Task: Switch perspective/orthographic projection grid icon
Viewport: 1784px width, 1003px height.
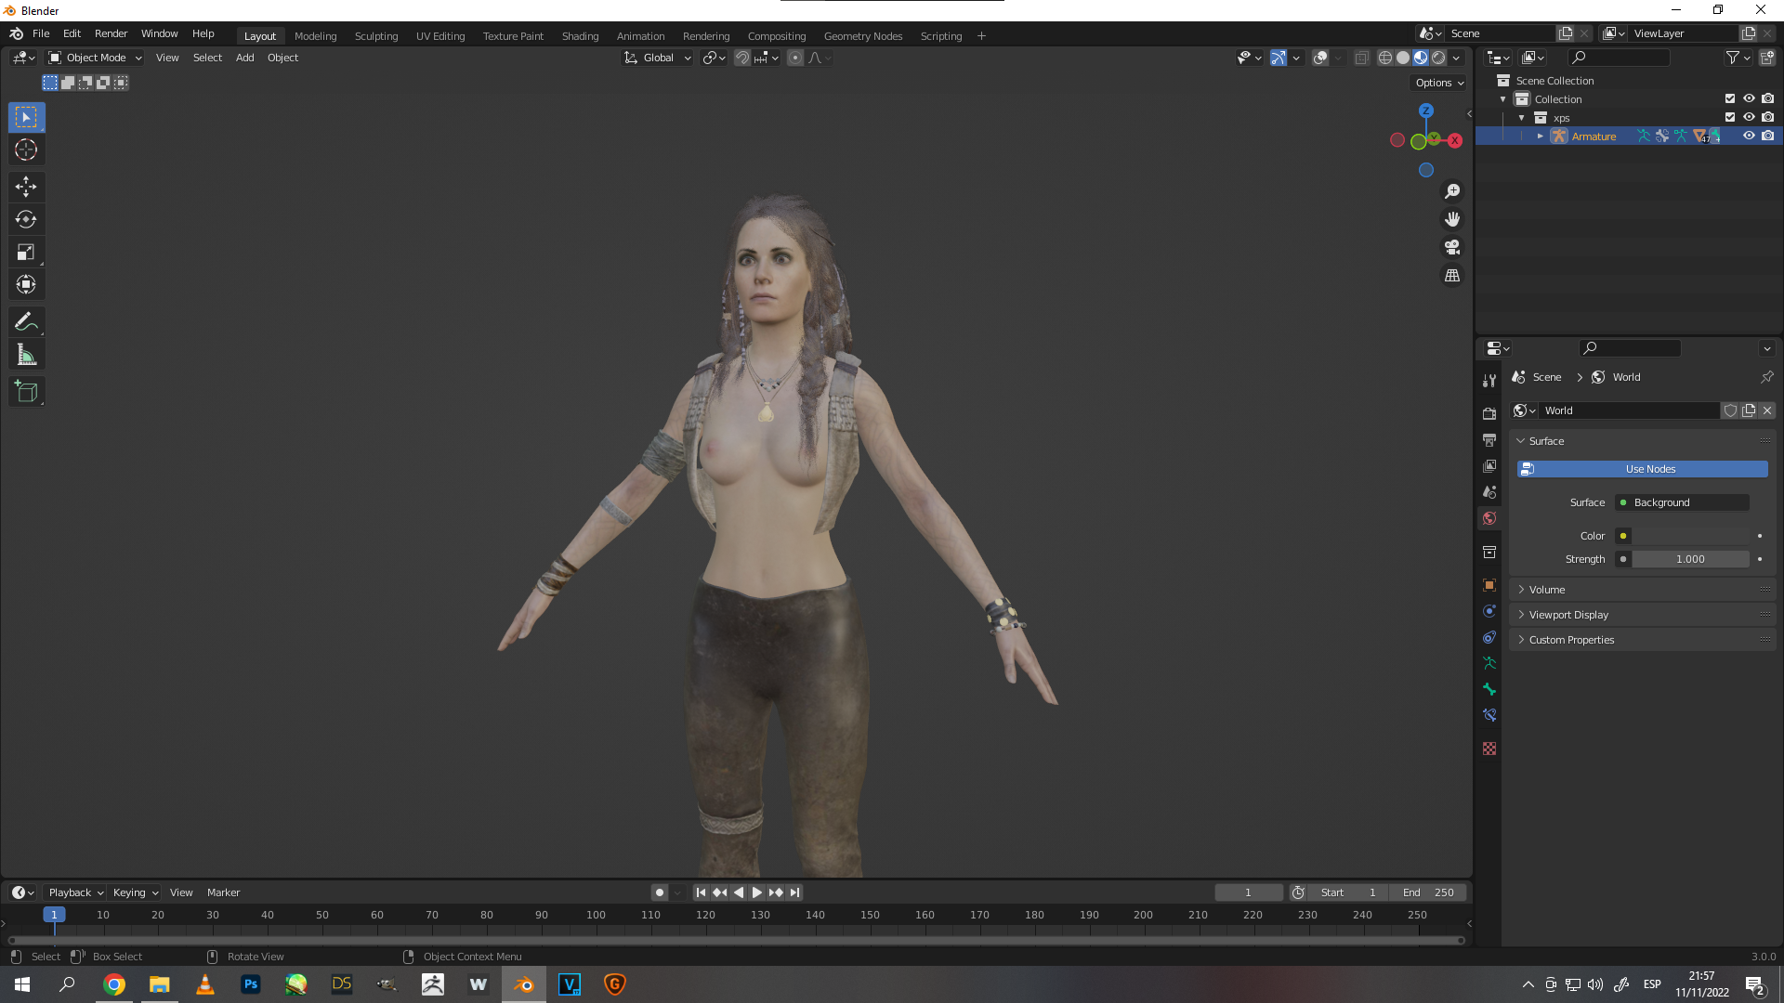Action: click(x=1452, y=276)
